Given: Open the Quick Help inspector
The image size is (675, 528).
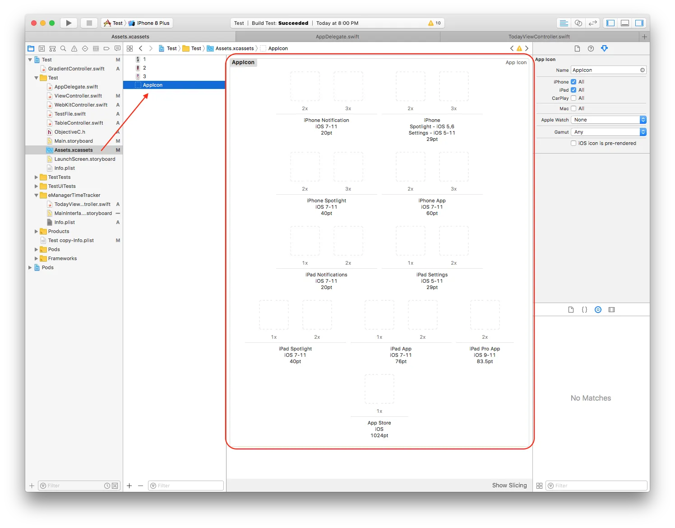Looking at the screenshot, I should [591, 48].
